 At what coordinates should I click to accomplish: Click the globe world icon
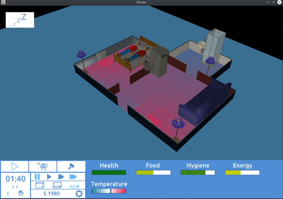(x=21, y=193)
